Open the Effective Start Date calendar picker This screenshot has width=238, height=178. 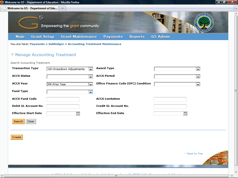point(78,113)
